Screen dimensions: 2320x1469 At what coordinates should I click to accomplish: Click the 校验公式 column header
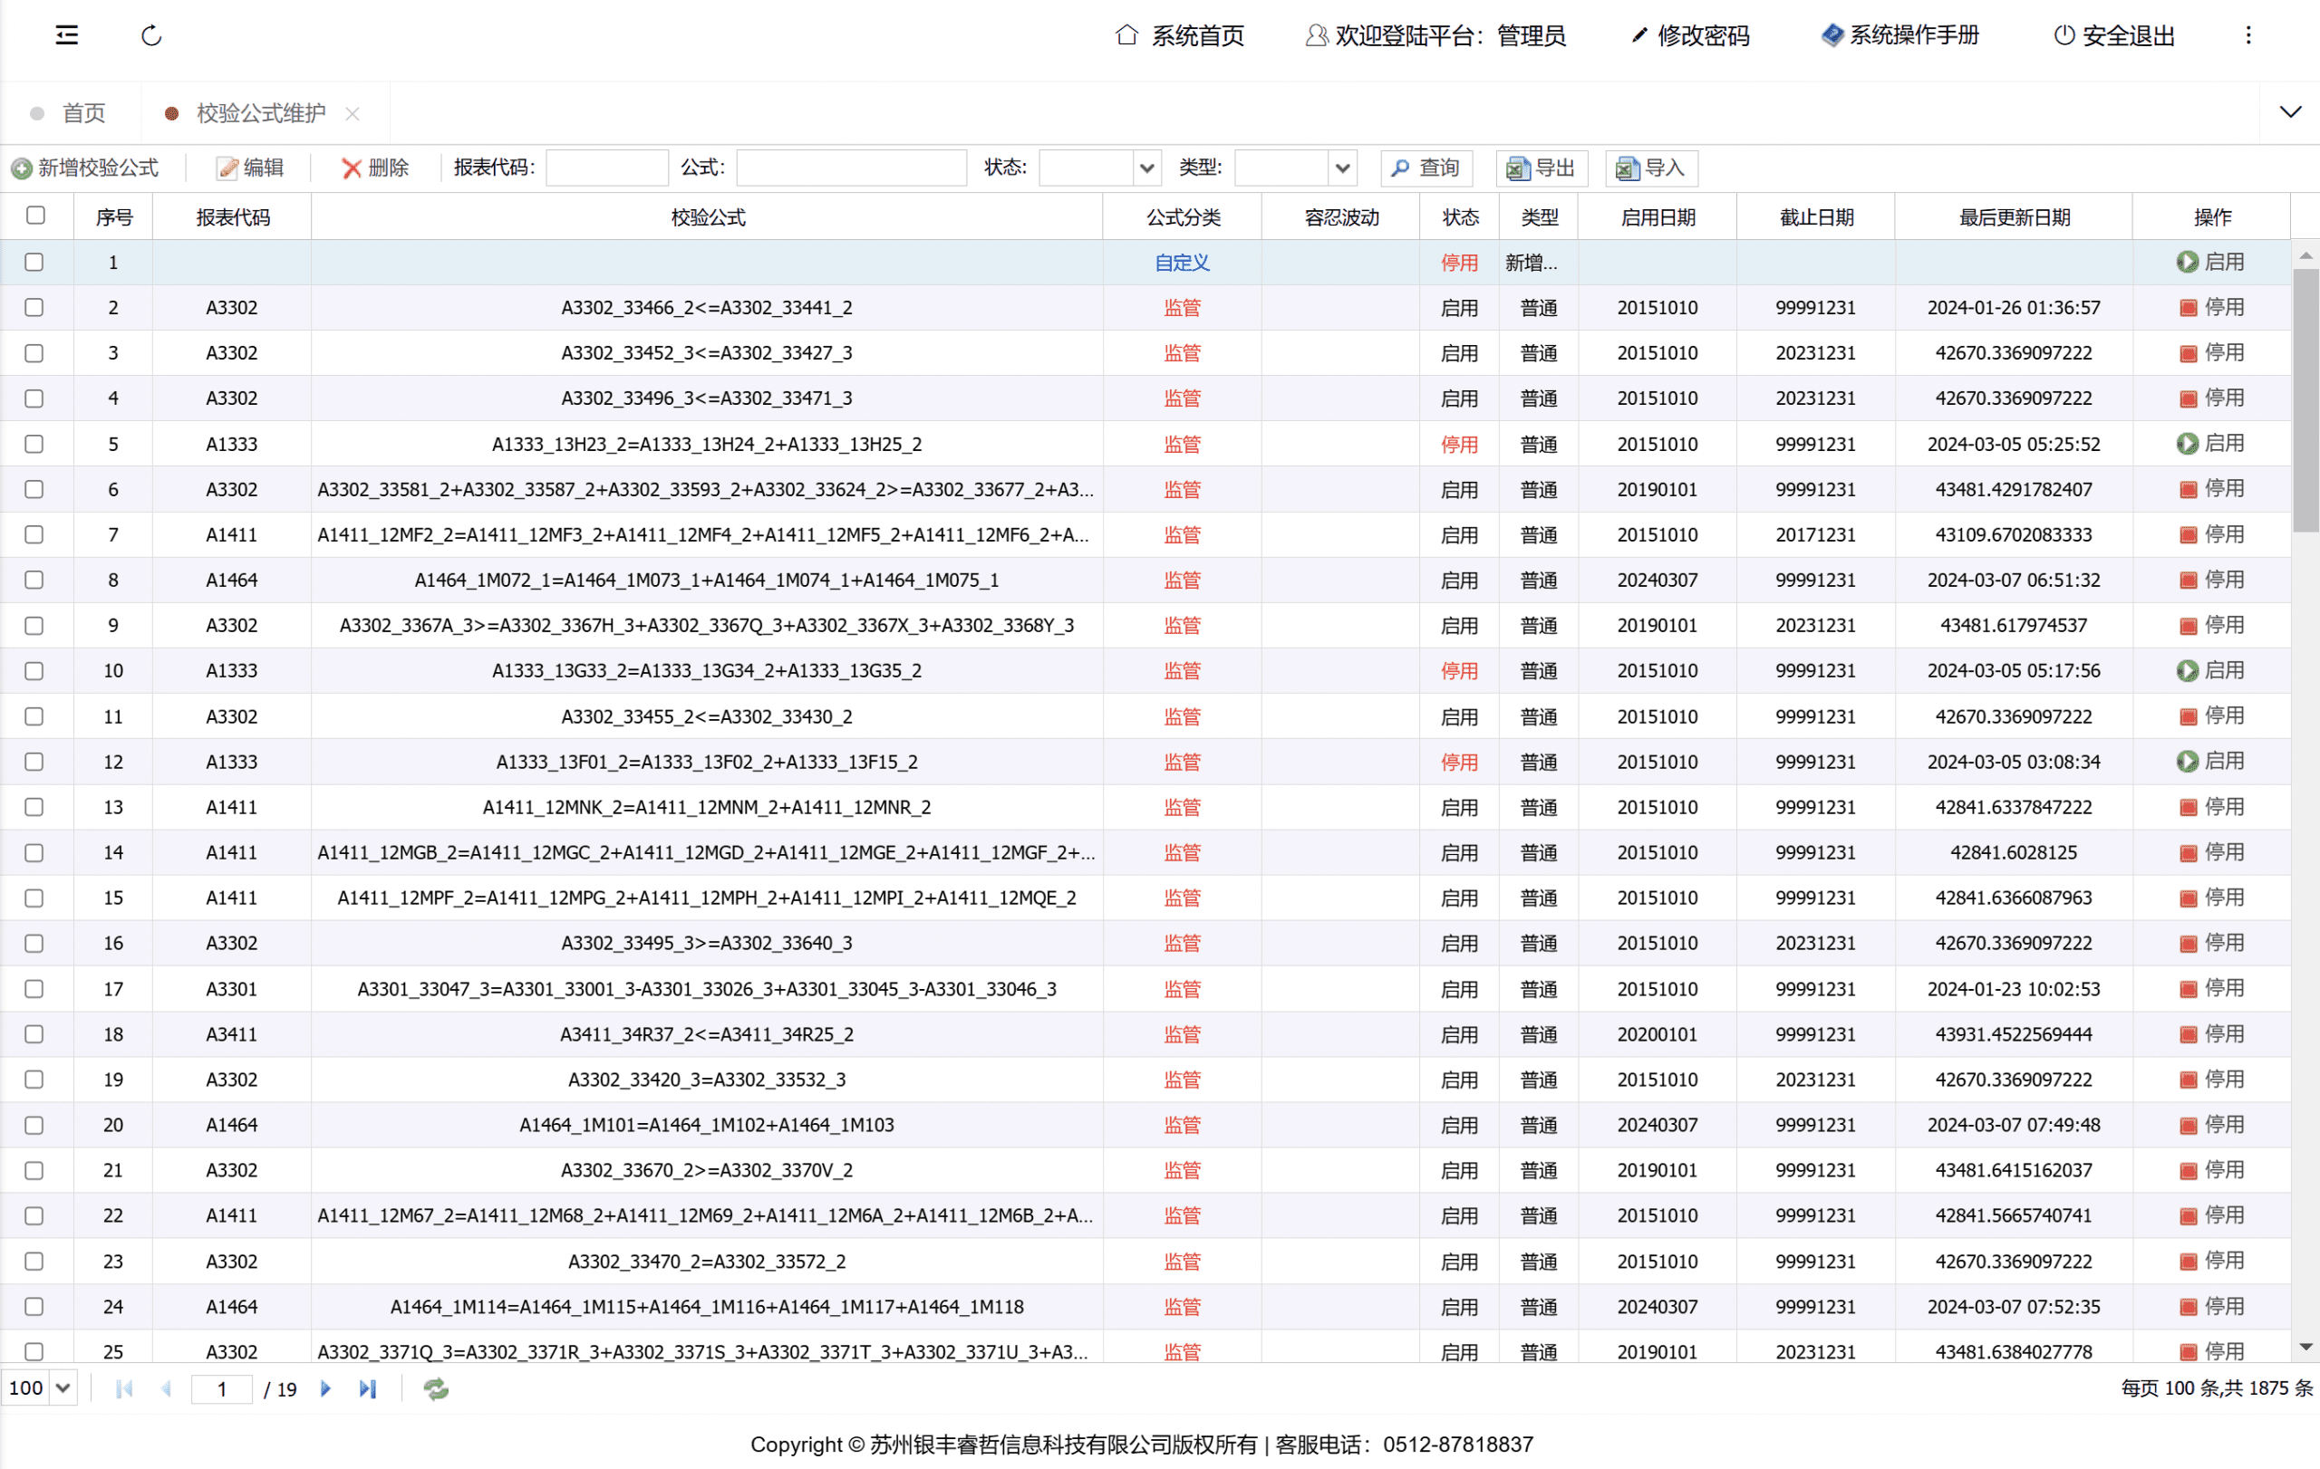[707, 216]
